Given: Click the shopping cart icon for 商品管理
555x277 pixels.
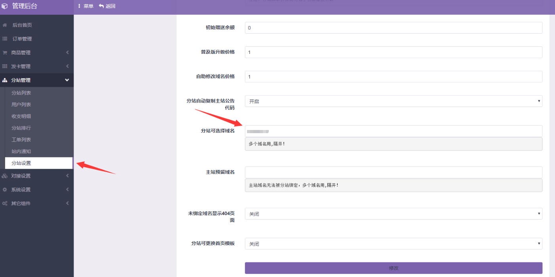Looking at the screenshot, I should [x=5, y=52].
